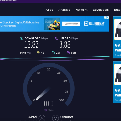This screenshot has width=121, height=121.
Task: Open the Analysis menu item
Action: (64, 10)
